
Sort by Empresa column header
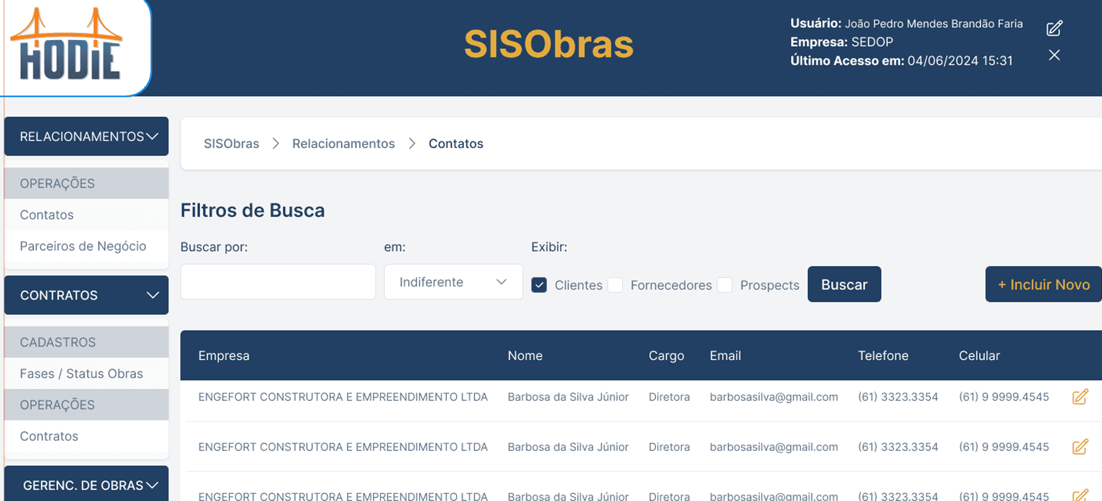[224, 355]
